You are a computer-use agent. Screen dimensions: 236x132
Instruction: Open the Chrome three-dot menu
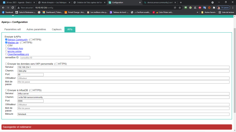(x=233, y=8)
